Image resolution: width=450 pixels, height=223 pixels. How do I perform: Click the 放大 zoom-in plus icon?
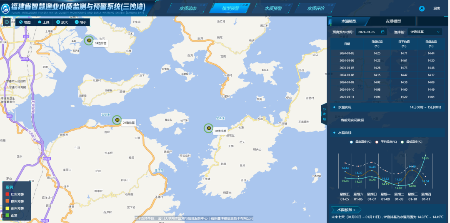[58, 22]
